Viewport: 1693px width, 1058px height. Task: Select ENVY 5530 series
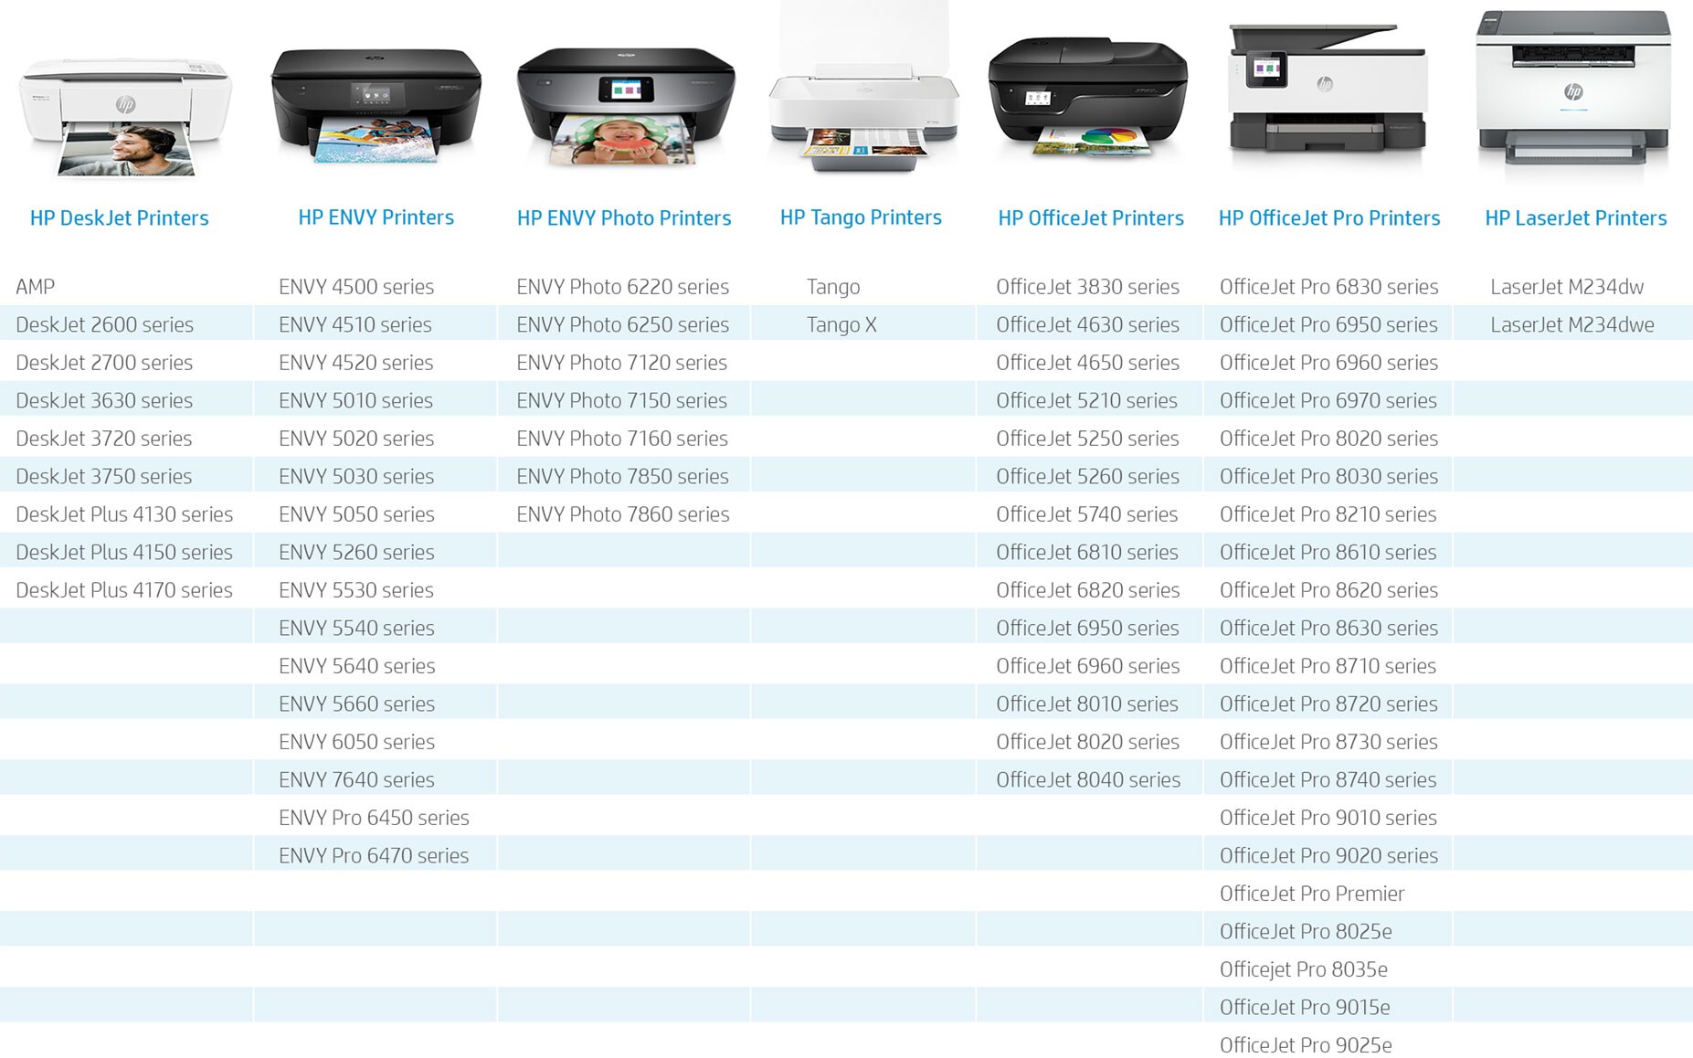tap(356, 590)
